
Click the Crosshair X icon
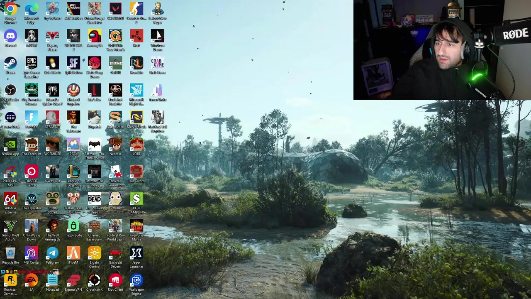pyautogui.click(x=94, y=280)
